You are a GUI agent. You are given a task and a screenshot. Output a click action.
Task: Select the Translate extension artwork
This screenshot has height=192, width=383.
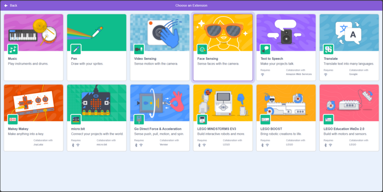click(x=349, y=33)
